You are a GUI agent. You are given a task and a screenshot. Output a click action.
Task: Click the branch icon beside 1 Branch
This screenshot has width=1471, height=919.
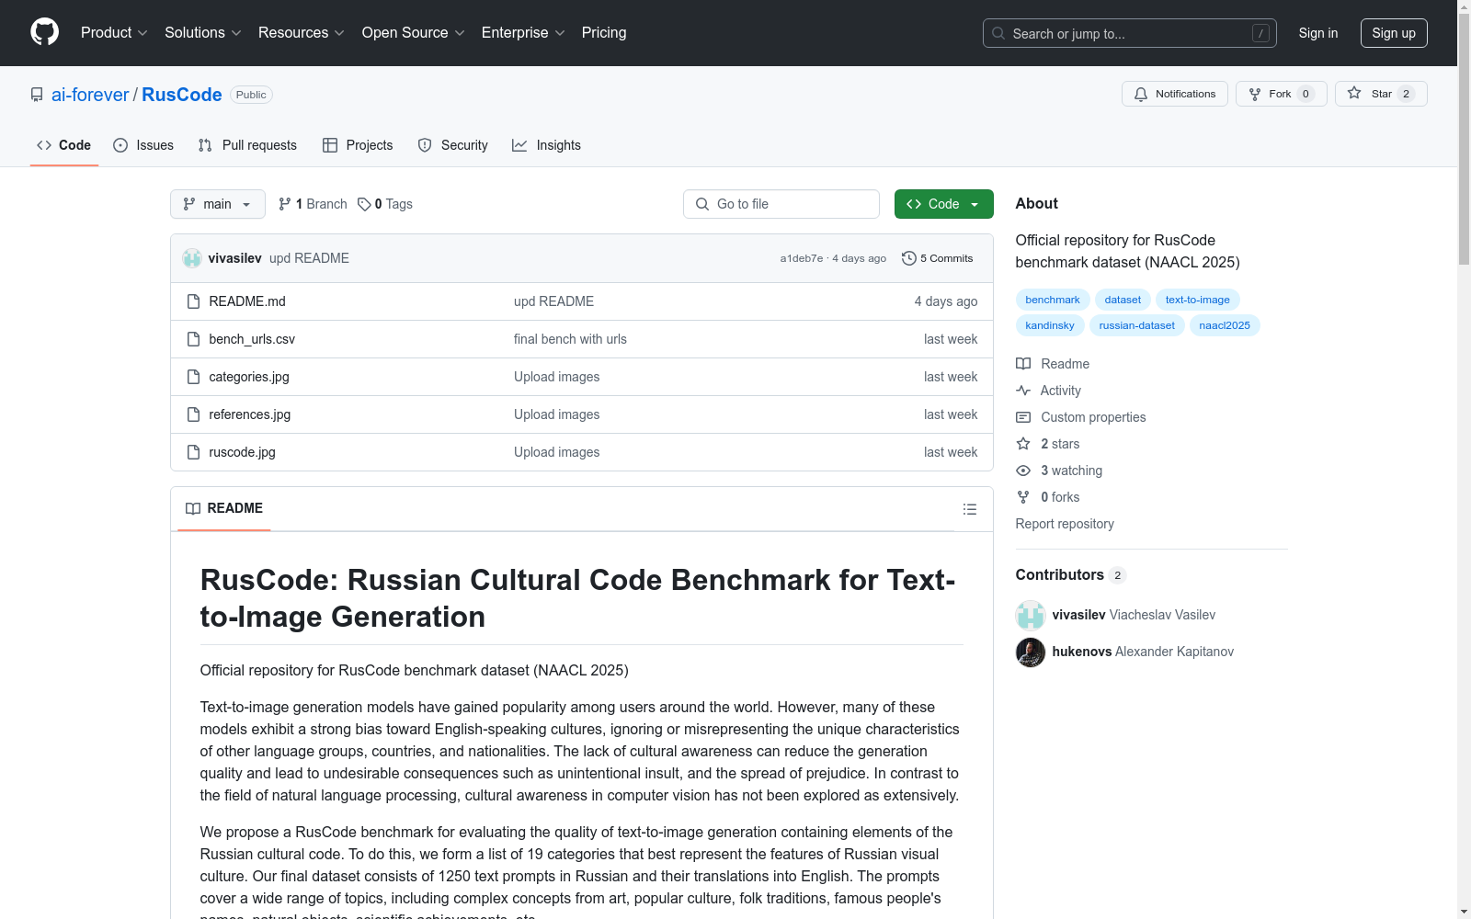[x=285, y=204]
